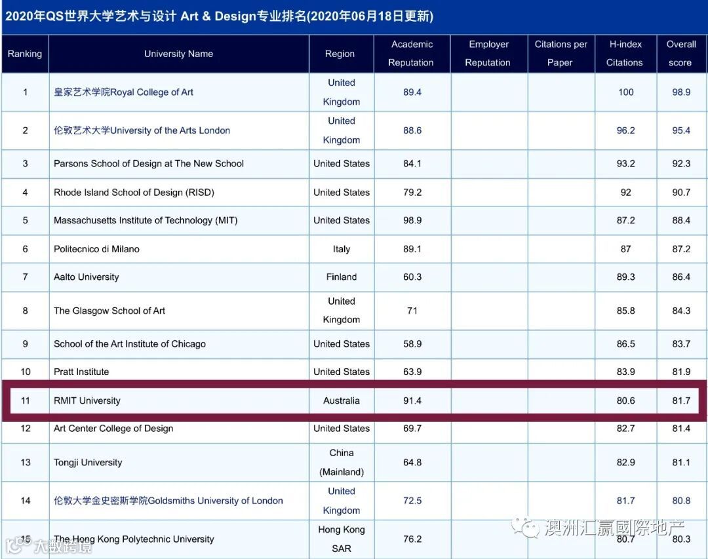Click overall score 95.4
The width and height of the screenshot is (708, 559).
click(681, 130)
